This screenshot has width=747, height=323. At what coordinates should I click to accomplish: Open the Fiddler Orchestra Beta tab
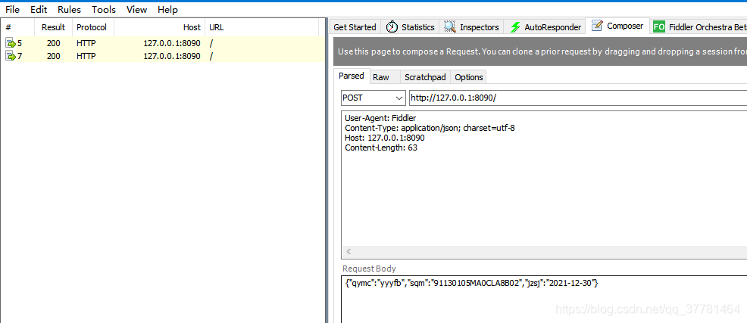tap(699, 27)
